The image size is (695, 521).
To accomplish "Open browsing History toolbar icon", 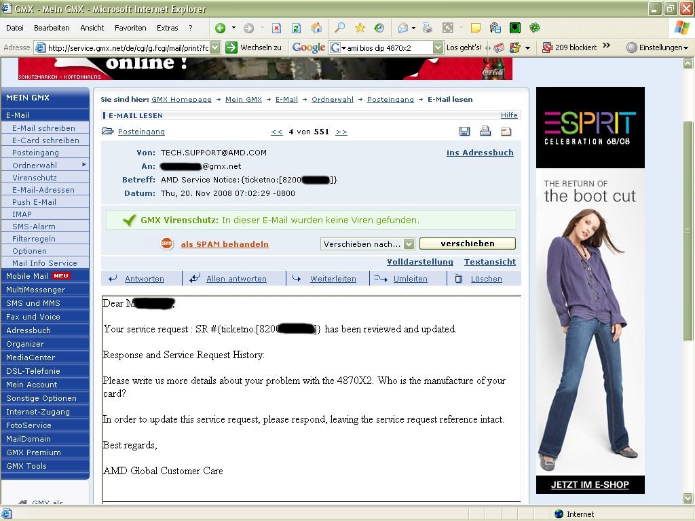I will [x=379, y=28].
